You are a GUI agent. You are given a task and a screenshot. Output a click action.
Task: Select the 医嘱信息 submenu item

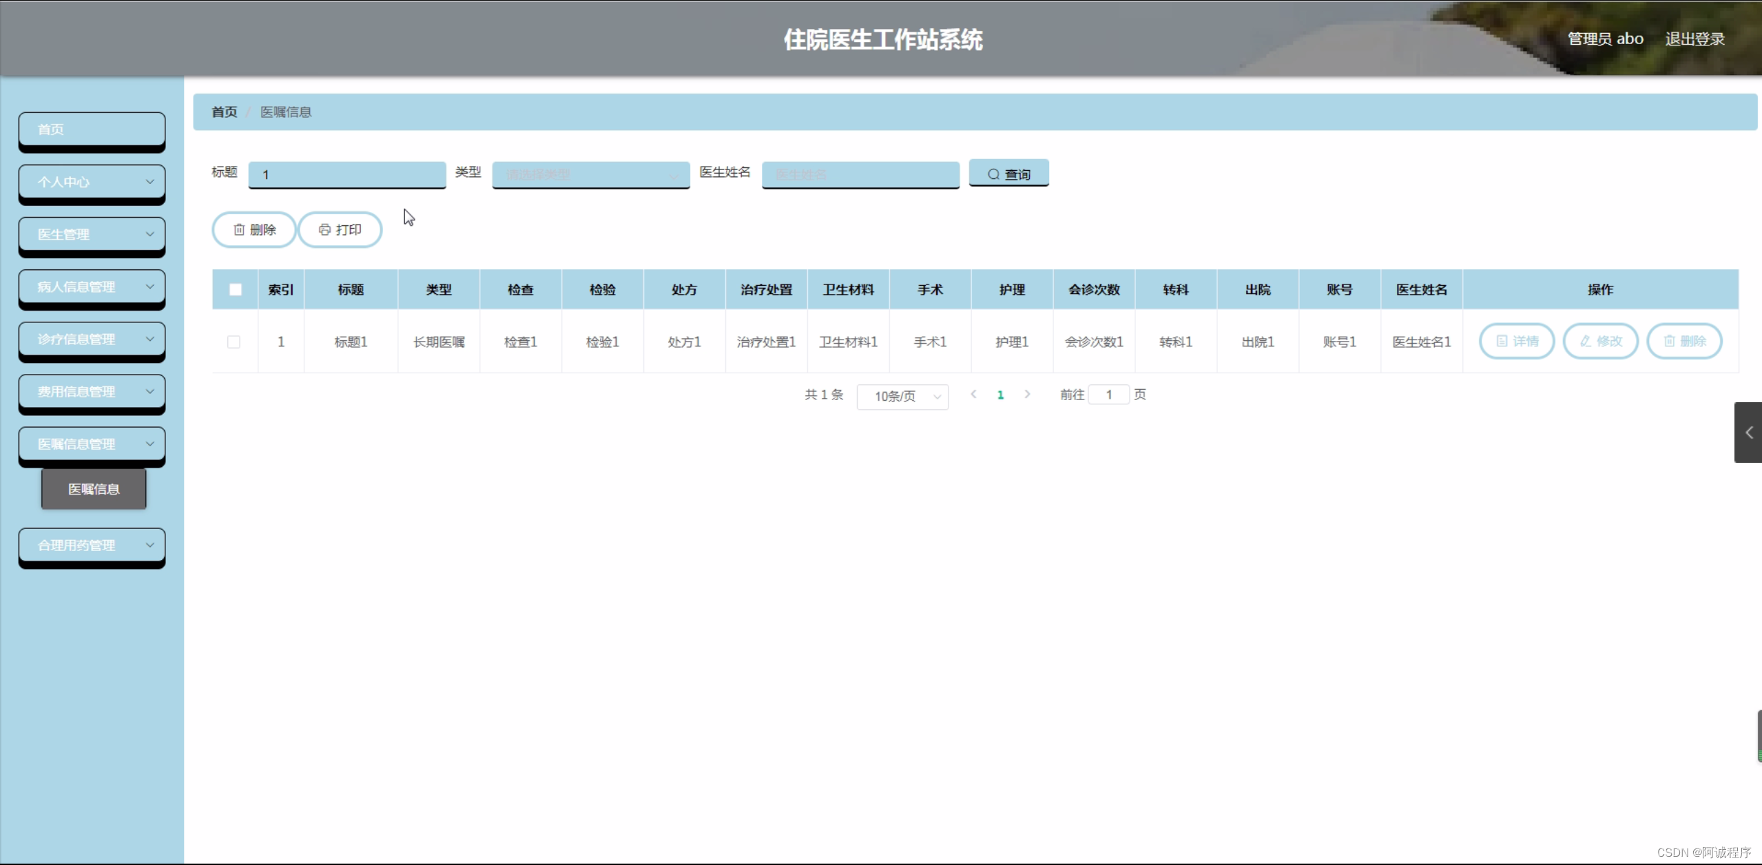94,489
